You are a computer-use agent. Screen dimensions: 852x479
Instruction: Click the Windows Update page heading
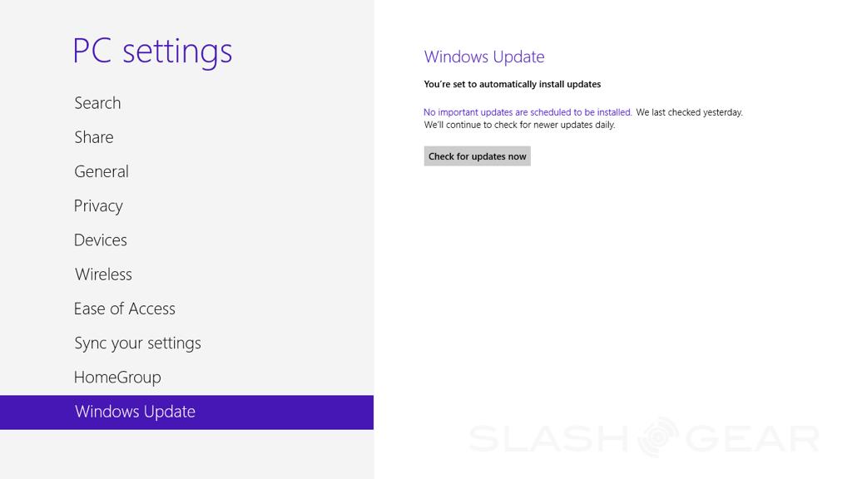(484, 57)
